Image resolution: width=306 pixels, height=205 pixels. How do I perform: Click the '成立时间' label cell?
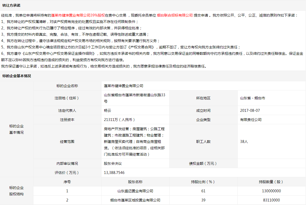(x=203, y=111)
